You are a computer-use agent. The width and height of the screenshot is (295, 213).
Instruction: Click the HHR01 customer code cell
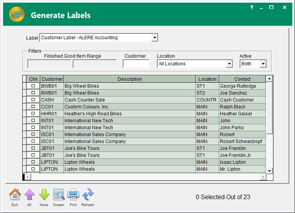coord(52,114)
